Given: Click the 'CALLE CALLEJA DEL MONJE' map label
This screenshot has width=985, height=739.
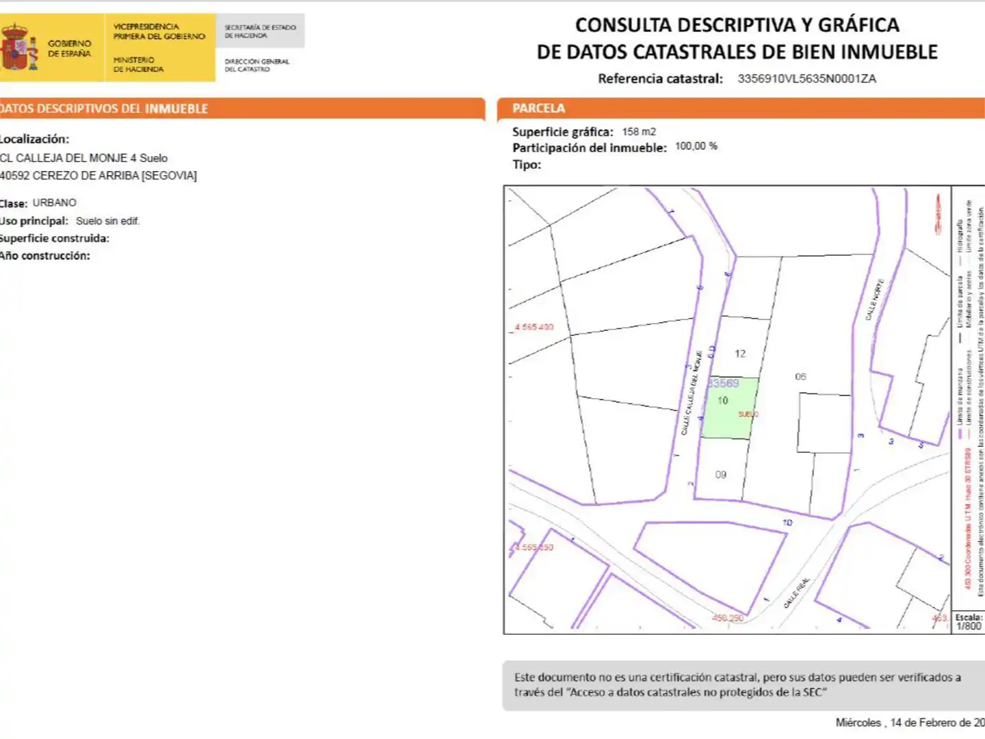Looking at the screenshot, I should coord(691,393).
